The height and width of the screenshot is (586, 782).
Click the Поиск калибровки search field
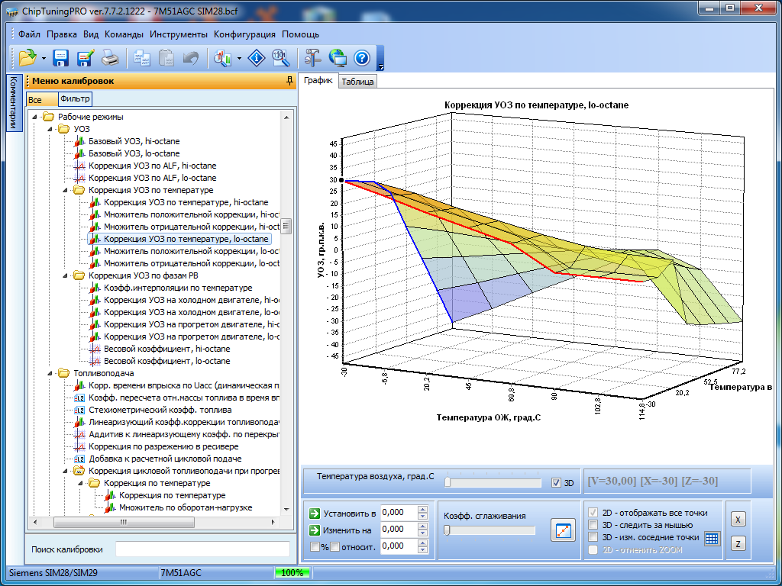(202, 549)
